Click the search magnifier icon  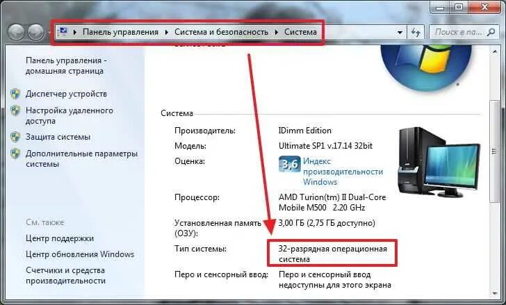tap(491, 32)
